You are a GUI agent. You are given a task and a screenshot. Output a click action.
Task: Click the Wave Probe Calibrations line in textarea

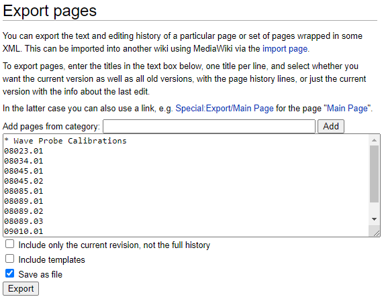click(x=65, y=141)
